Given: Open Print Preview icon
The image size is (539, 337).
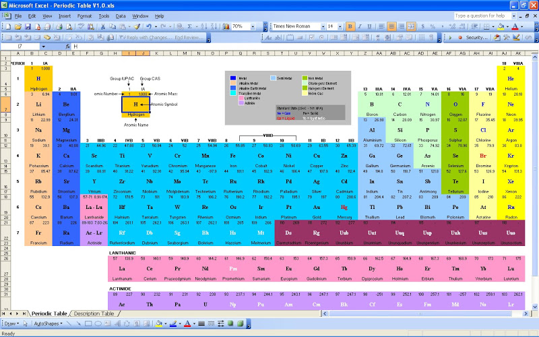Looking at the screenshot, I should click(69, 26).
